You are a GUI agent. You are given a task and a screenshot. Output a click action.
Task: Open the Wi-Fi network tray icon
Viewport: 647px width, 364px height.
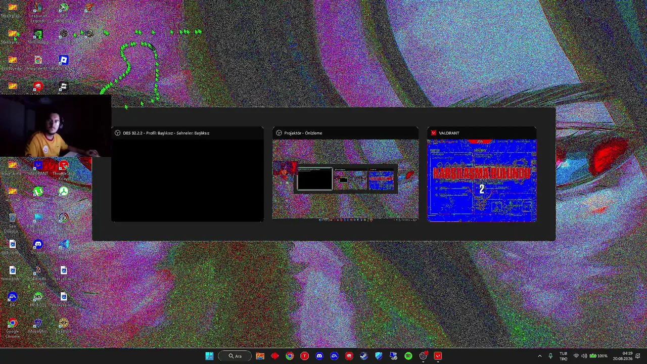576,356
